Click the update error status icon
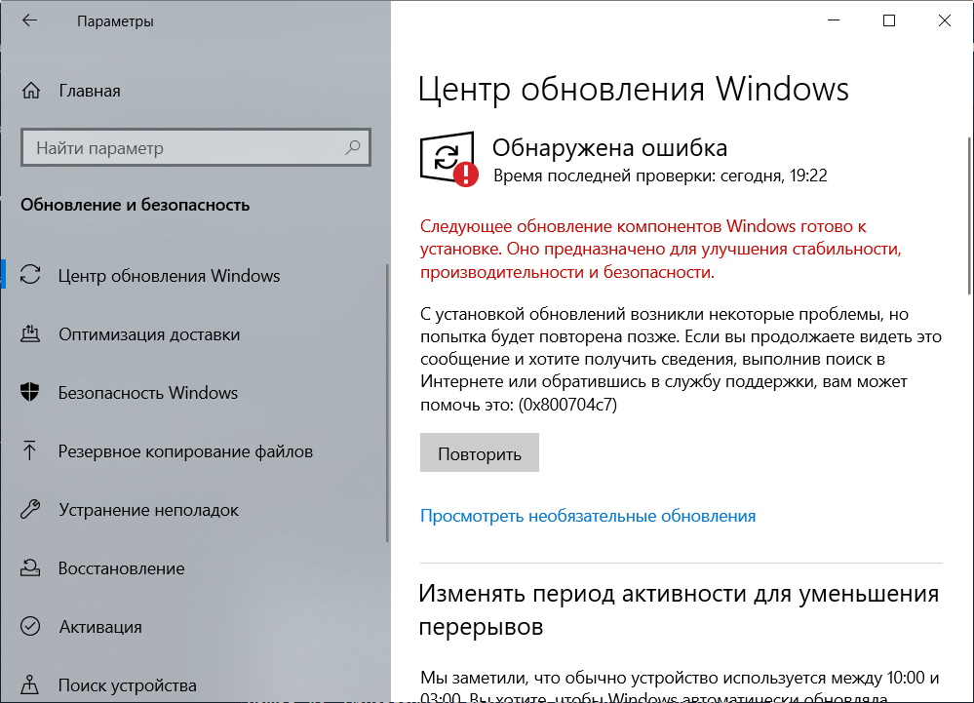974x703 pixels. [448, 159]
